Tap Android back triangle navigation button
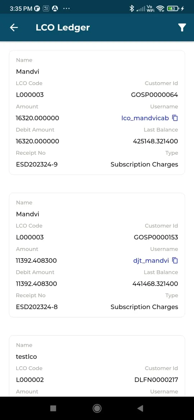Viewport: 194px width, 420px height. point(140,408)
